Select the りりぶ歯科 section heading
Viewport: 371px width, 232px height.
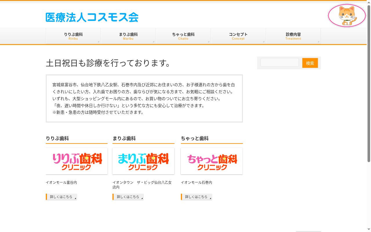coord(57,139)
